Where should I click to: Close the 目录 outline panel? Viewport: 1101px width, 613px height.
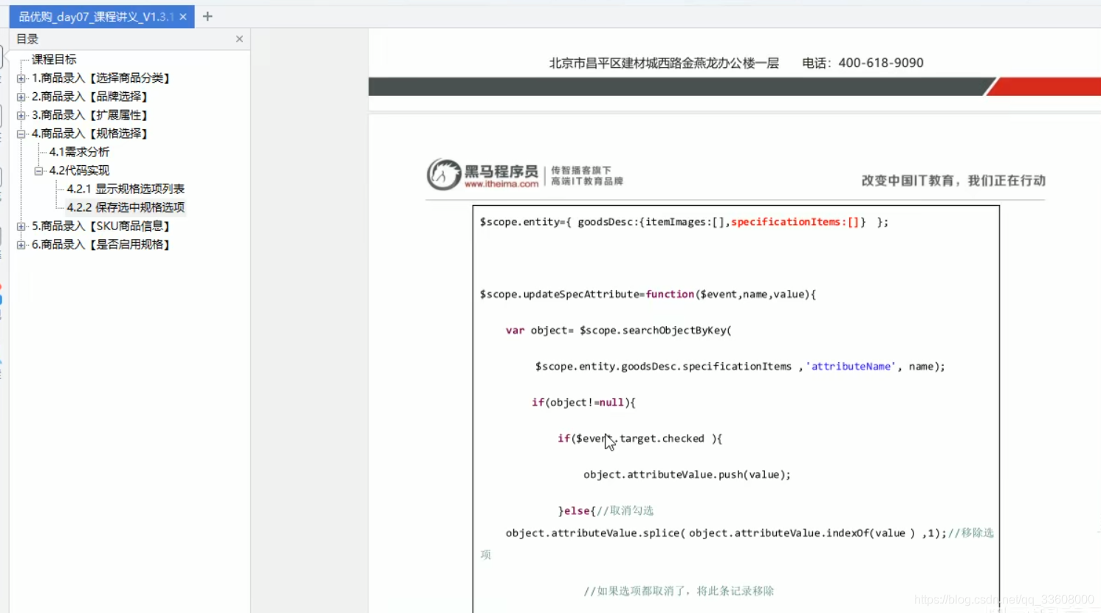coord(239,39)
